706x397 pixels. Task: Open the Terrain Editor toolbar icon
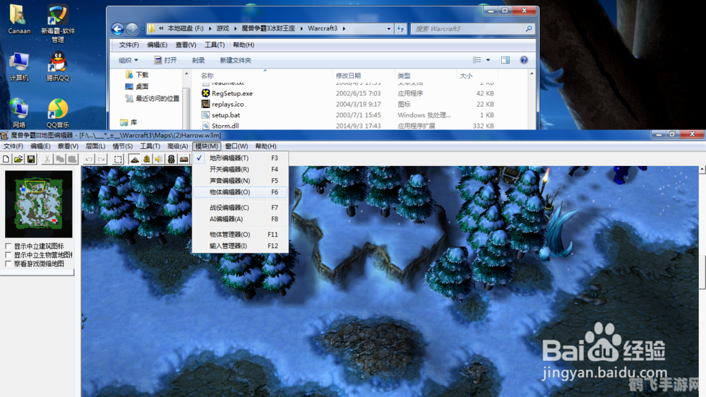134,160
